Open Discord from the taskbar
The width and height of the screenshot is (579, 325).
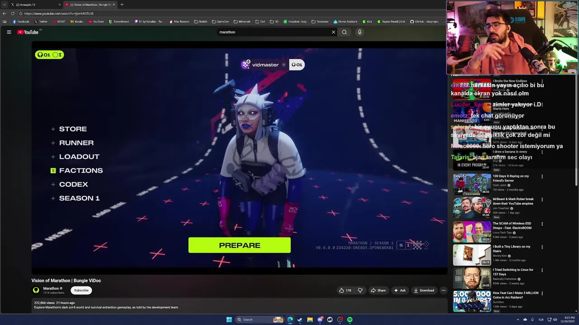[320, 320]
